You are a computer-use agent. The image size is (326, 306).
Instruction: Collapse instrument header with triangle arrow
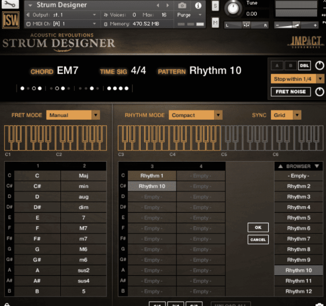pos(30,5)
